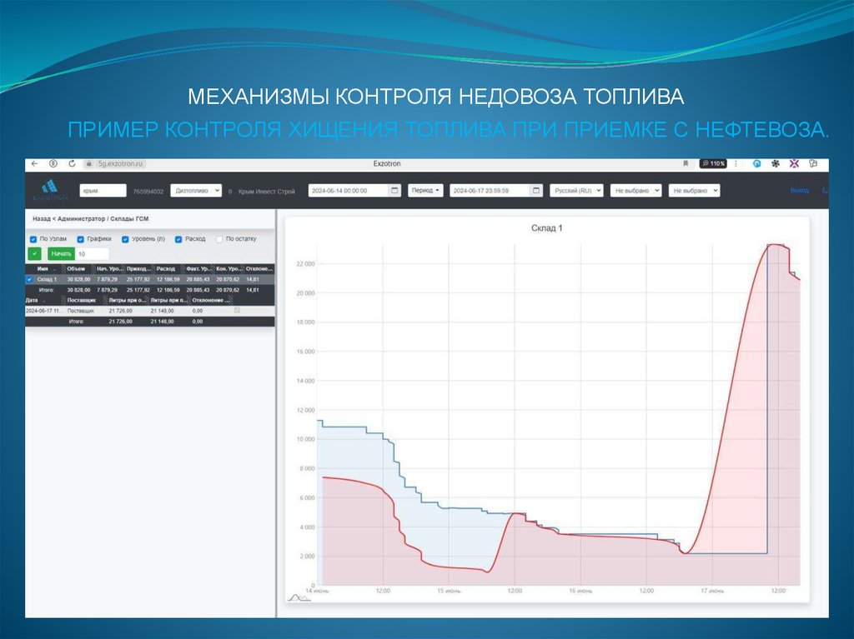Click the input field containing 10
Image resolution: width=854 pixels, height=639 pixels.
tap(92, 253)
